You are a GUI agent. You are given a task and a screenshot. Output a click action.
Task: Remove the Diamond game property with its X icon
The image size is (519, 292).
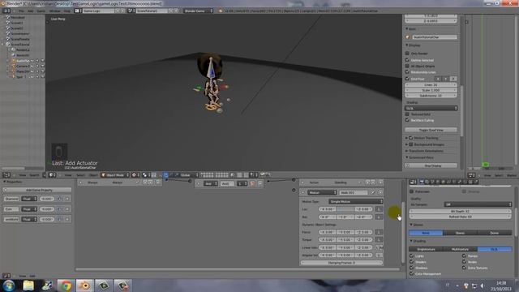coord(67,199)
